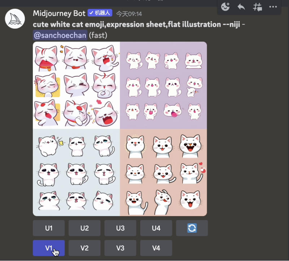
Task: Create variations with the V2 button
Action: [84, 248]
